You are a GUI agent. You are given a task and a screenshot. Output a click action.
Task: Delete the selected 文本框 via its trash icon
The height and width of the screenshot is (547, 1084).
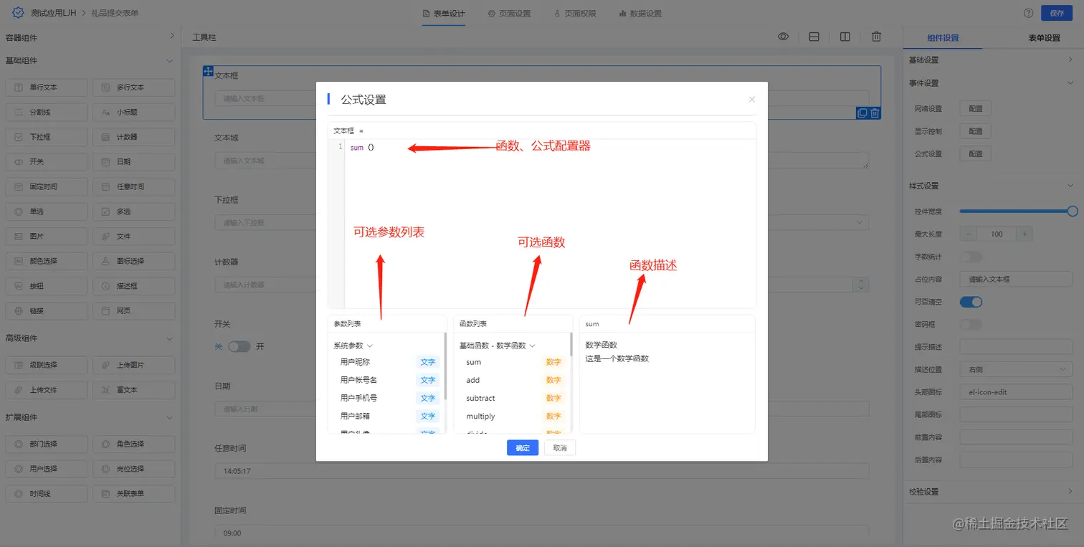875,113
